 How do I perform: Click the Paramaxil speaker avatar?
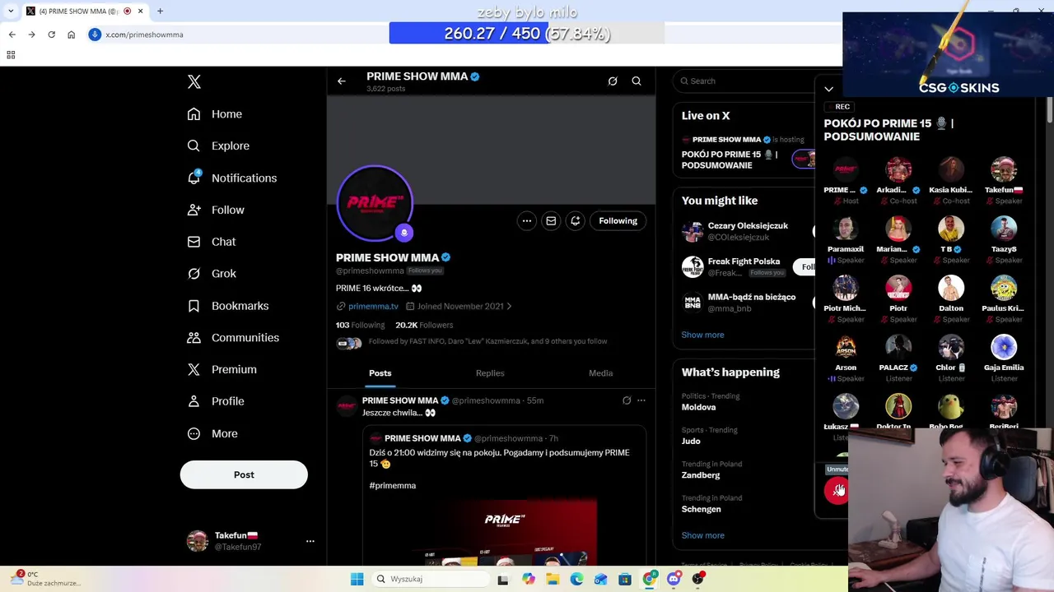[x=846, y=229]
